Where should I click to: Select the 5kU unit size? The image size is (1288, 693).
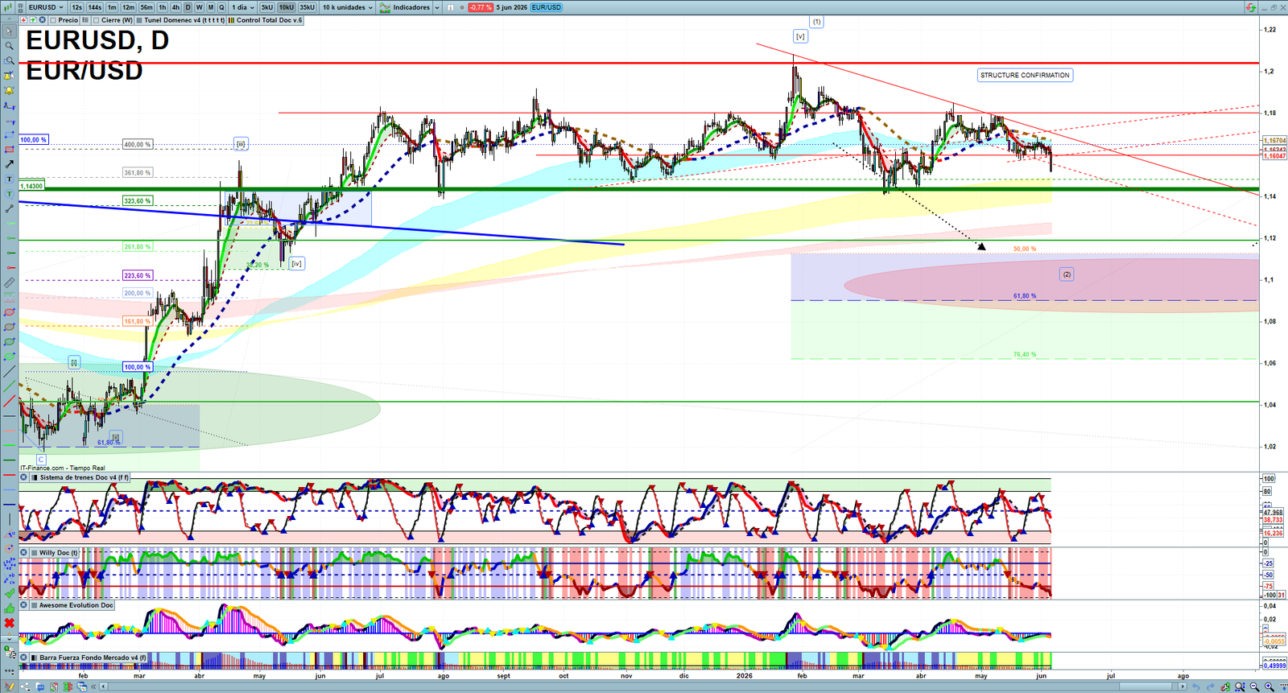(267, 7)
